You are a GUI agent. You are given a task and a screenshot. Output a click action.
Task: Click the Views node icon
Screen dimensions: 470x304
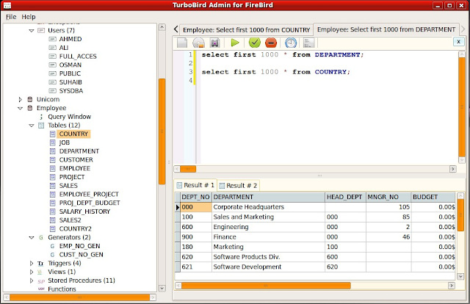(x=40, y=272)
